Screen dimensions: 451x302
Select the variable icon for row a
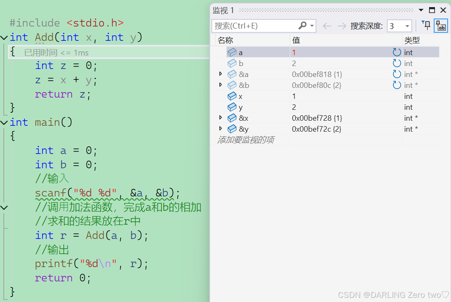(x=232, y=52)
